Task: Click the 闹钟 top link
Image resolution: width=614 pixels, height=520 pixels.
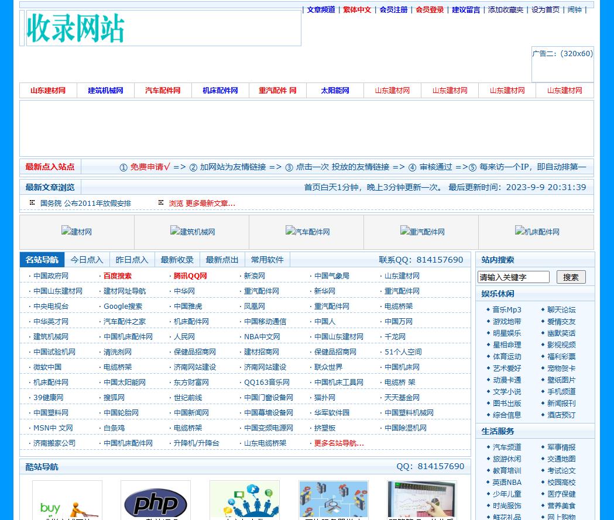Action: pyautogui.click(x=574, y=10)
